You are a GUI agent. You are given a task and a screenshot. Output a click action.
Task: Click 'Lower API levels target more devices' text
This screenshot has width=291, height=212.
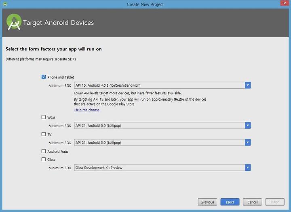[x=127, y=93]
